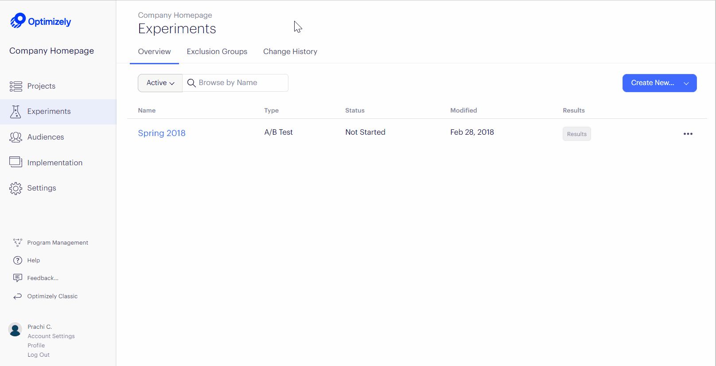Click the Prachi C. user avatar

15,329
